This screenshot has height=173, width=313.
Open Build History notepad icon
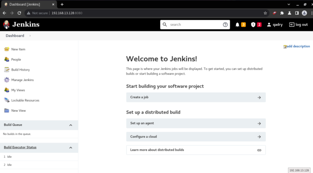7,69
